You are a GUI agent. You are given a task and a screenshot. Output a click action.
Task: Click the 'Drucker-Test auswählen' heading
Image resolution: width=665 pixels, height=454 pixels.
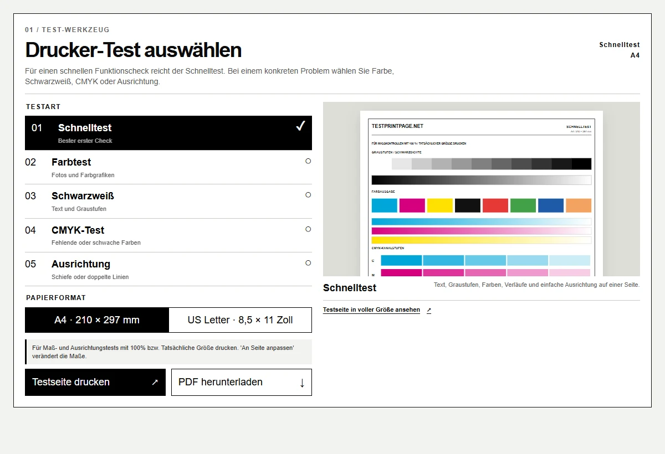coord(133,50)
